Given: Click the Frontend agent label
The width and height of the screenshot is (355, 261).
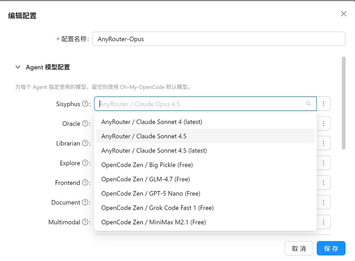Looking at the screenshot, I should pyautogui.click(x=67, y=182).
